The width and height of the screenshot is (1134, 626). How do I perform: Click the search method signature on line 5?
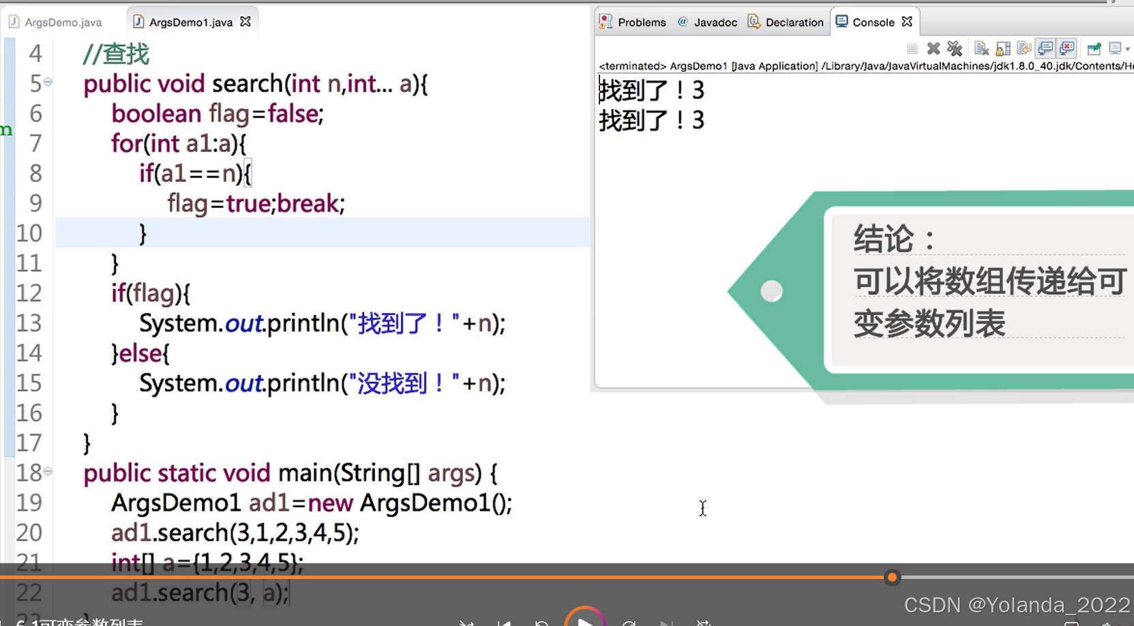click(x=256, y=84)
